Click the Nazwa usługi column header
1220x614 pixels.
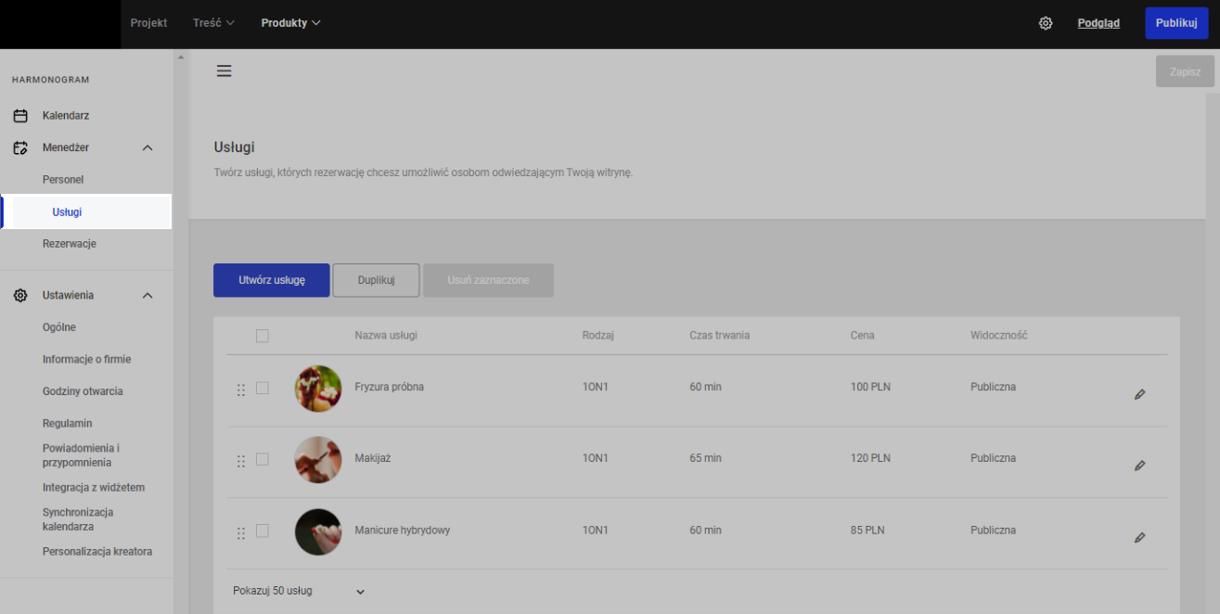pos(386,336)
